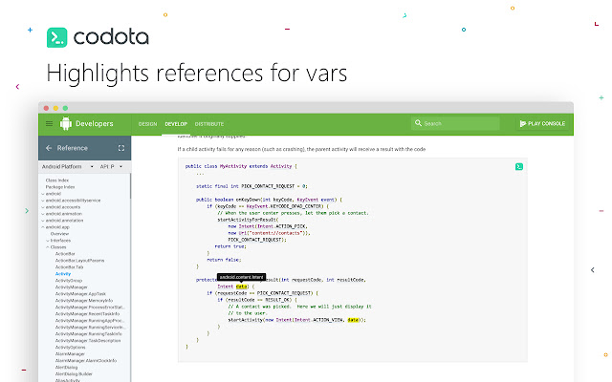The width and height of the screenshot is (612, 382).
Task: Click the Search input field
Action: tap(455, 123)
